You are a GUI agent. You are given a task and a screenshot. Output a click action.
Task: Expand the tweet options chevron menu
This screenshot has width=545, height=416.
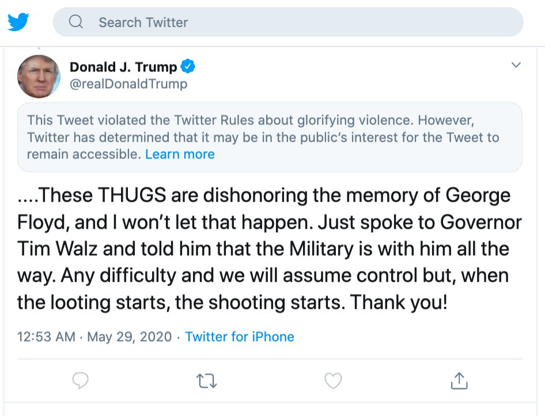(x=516, y=65)
